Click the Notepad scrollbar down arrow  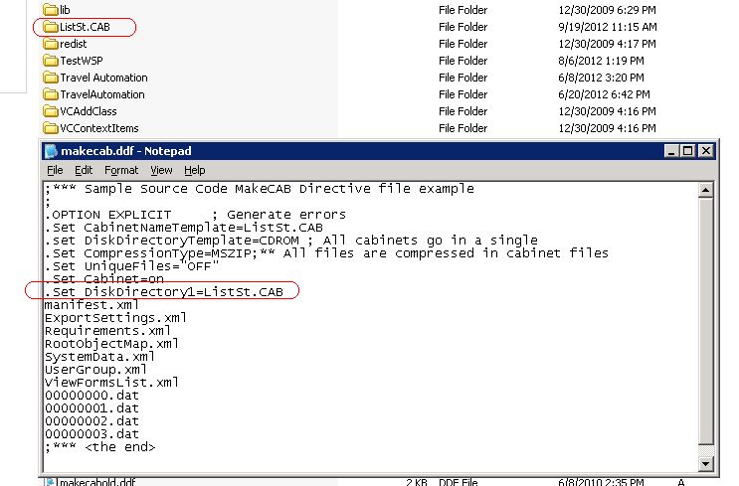click(705, 464)
